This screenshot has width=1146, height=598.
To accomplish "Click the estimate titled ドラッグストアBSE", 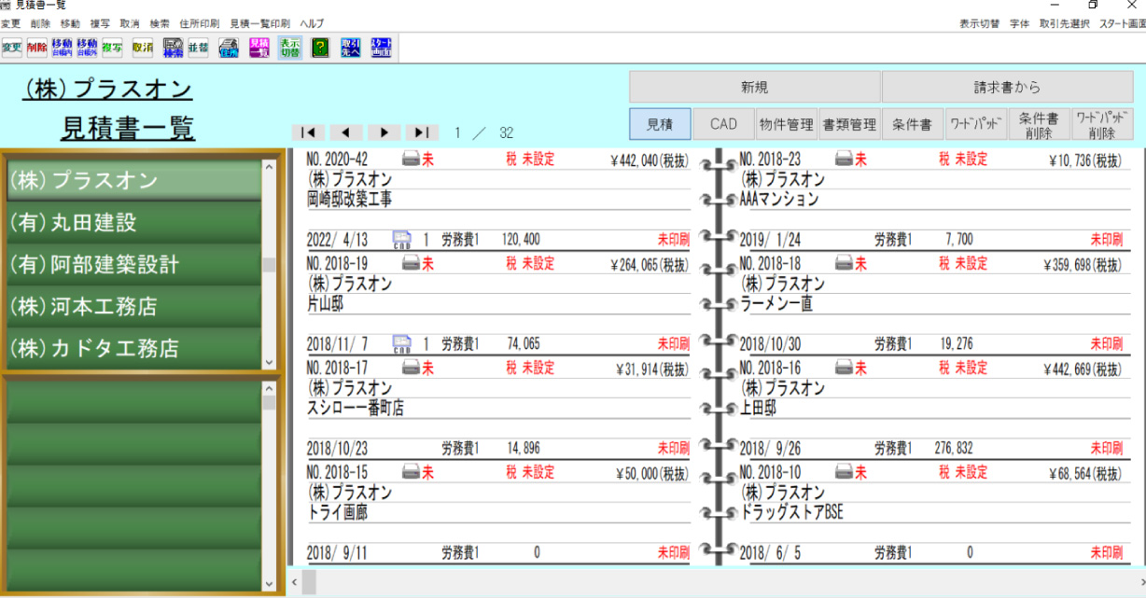I will (792, 512).
